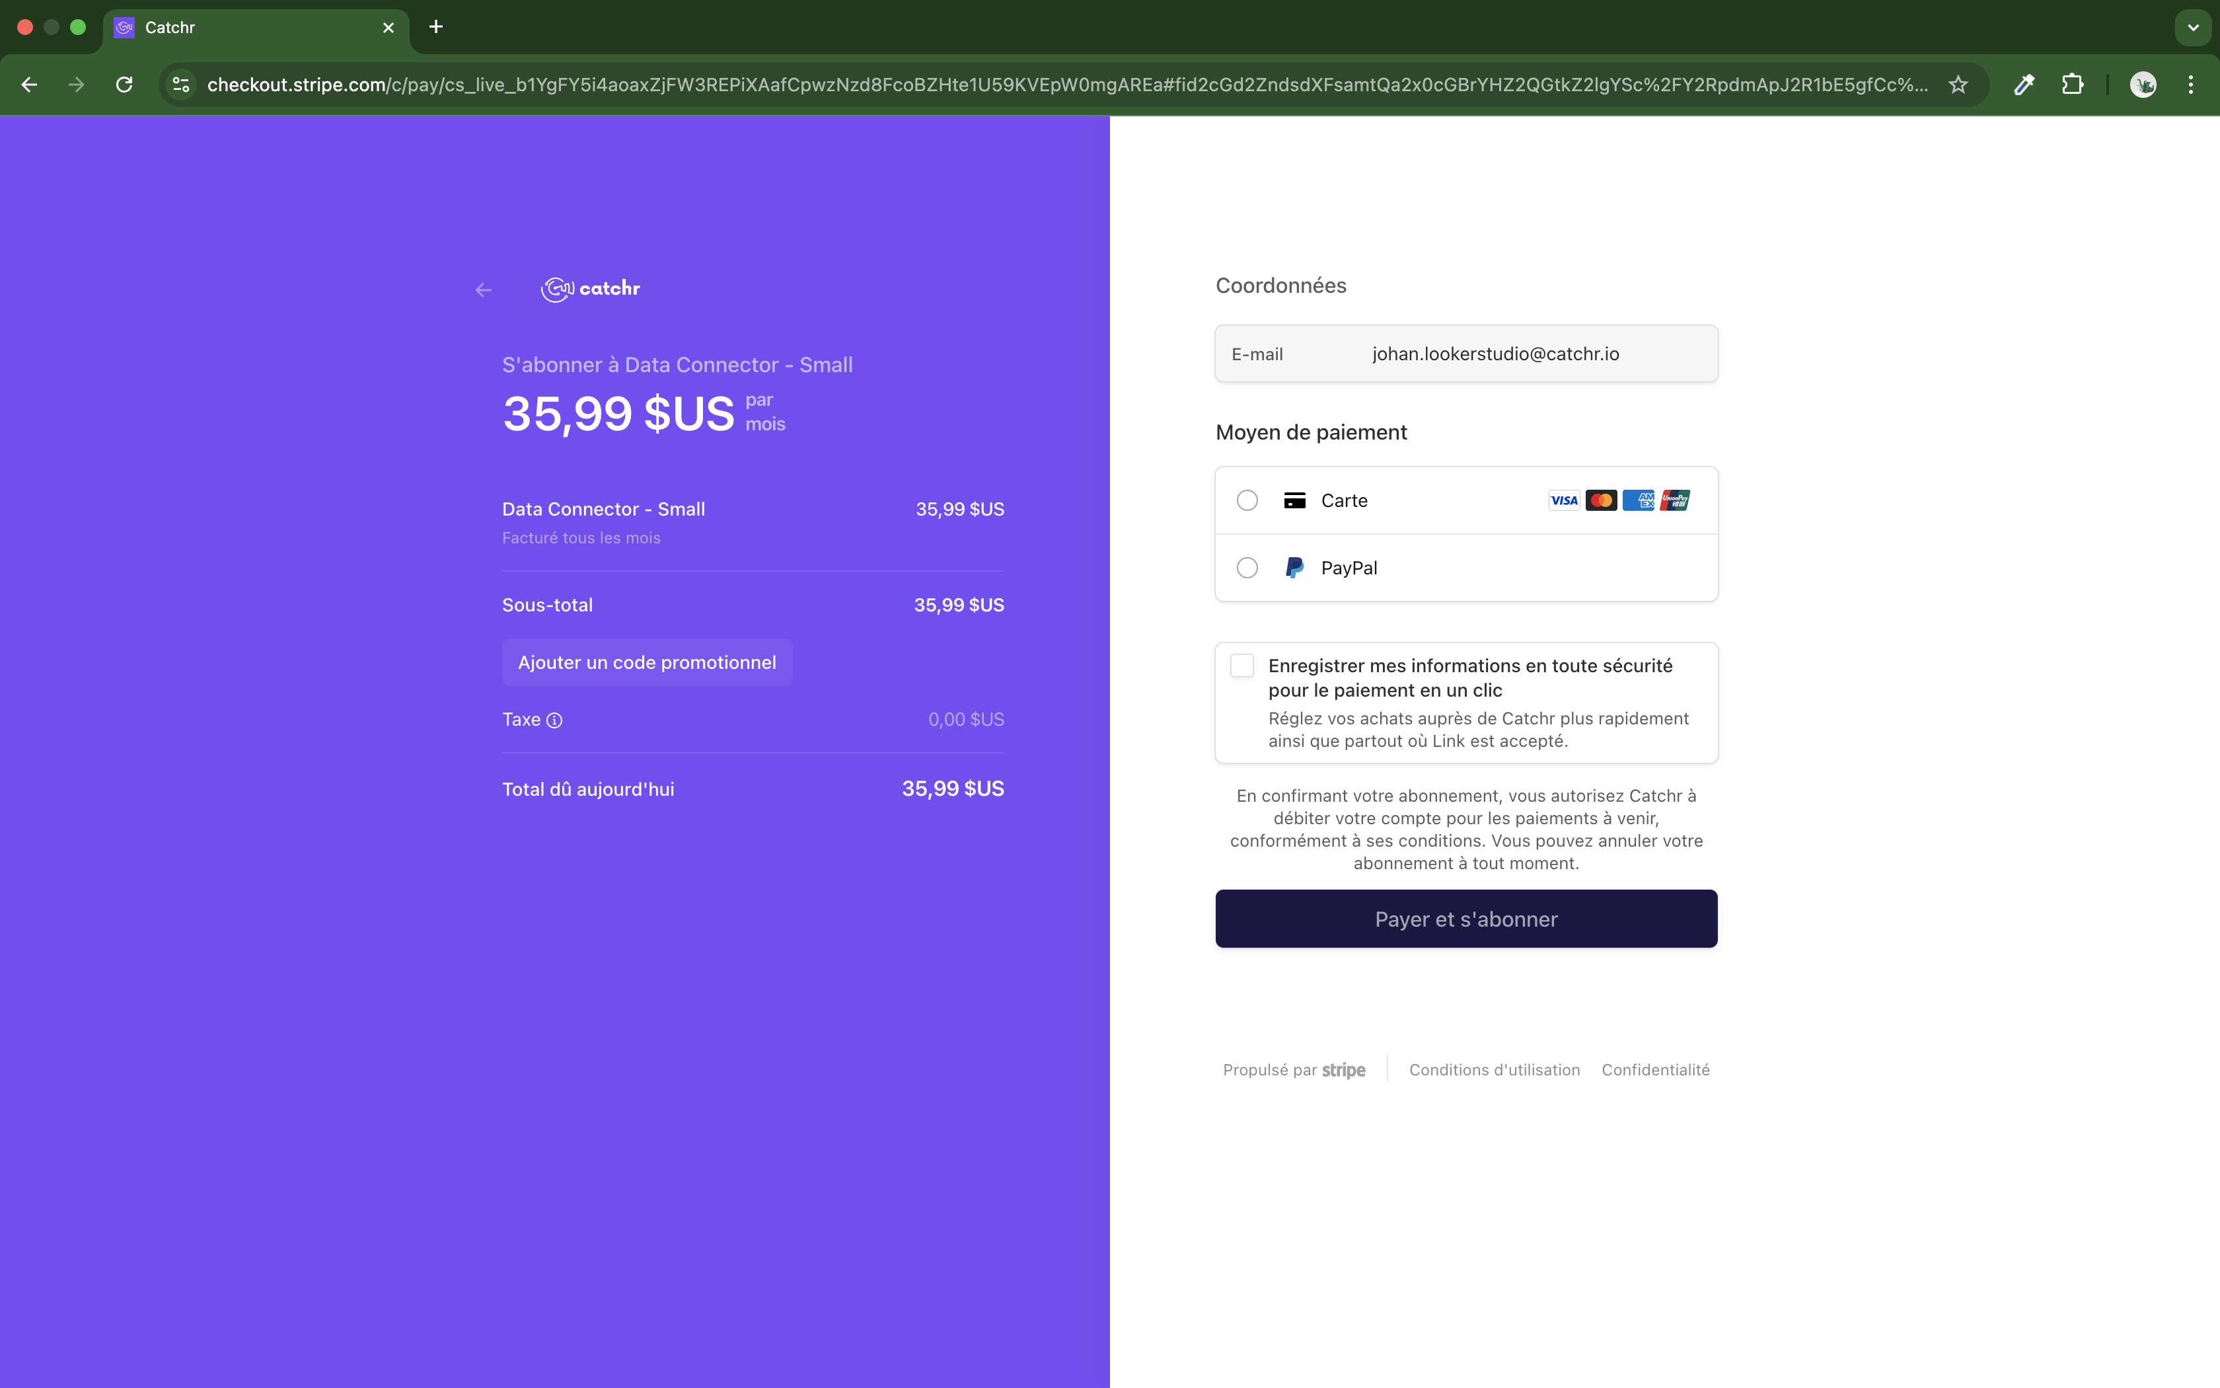Screen dimensions: 2220x1388
Task: Open the Chrome three-dot menu
Action: click(x=2191, y=85)
